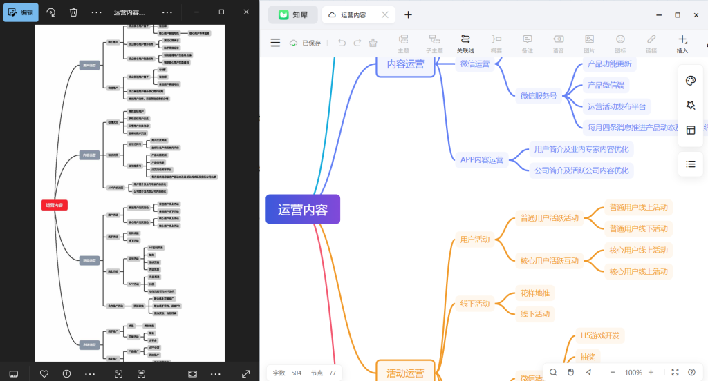Open the 插入 insert menu
The width and height of the screenshot is (708, 381).
tap(682, 43)
